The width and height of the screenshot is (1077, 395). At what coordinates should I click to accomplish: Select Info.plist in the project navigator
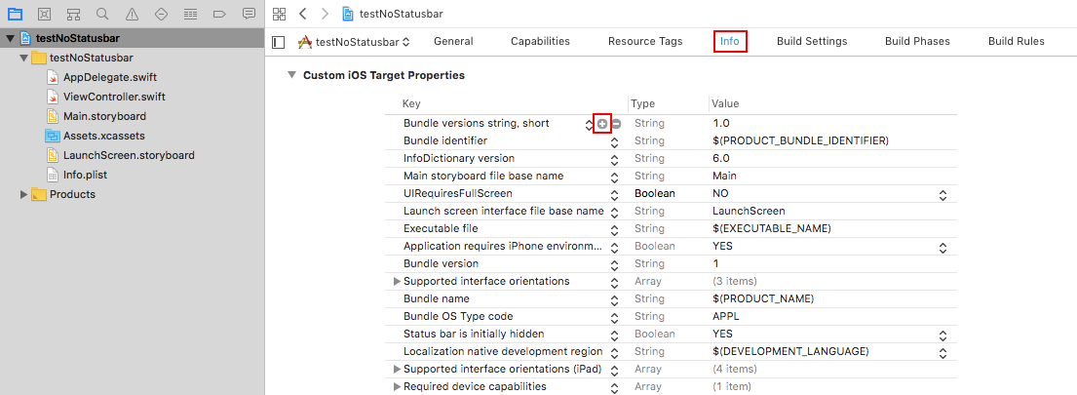click(x=79, y=175)
